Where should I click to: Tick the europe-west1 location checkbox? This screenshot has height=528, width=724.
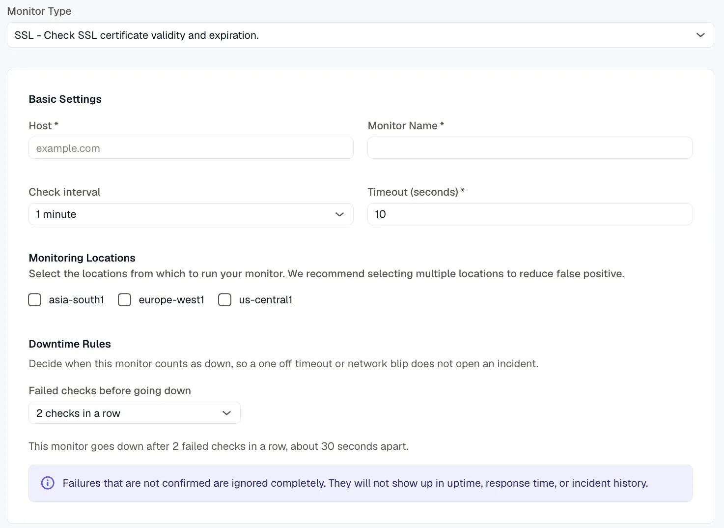click(x=125, y=300)
